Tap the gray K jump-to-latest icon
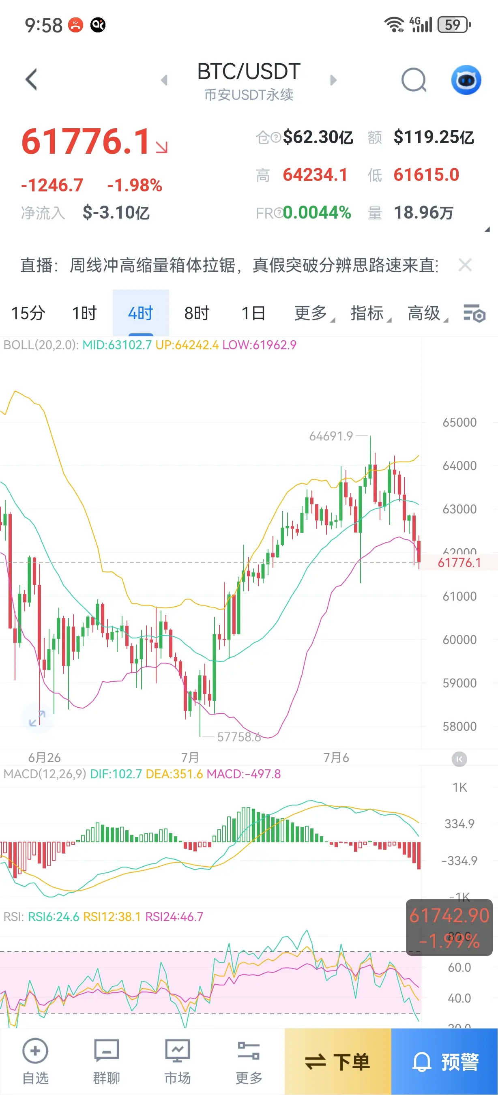This screenshot has height=1095, width=498. click(x=459, y=759)
